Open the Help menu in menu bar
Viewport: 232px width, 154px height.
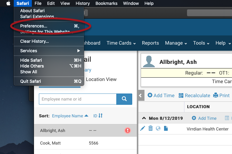point(149,3)
